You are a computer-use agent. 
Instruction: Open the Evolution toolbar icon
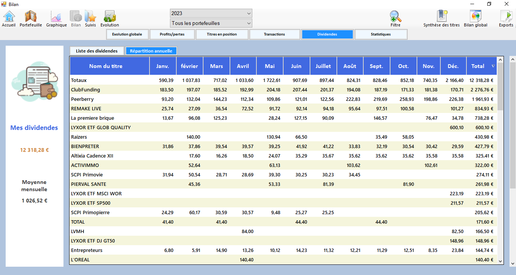click(110, 19)
